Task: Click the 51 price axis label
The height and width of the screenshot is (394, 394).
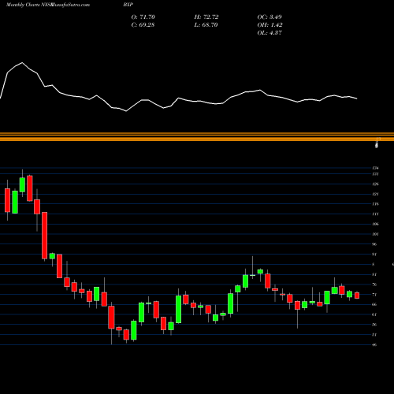Action: coord(374,335)
